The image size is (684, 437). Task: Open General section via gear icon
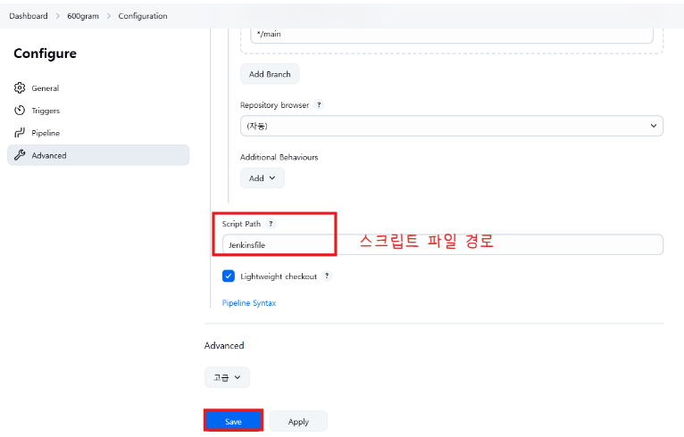[x=20, y=88]
